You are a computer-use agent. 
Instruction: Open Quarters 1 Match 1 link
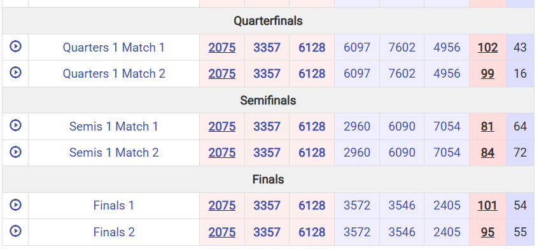(114, 48)
